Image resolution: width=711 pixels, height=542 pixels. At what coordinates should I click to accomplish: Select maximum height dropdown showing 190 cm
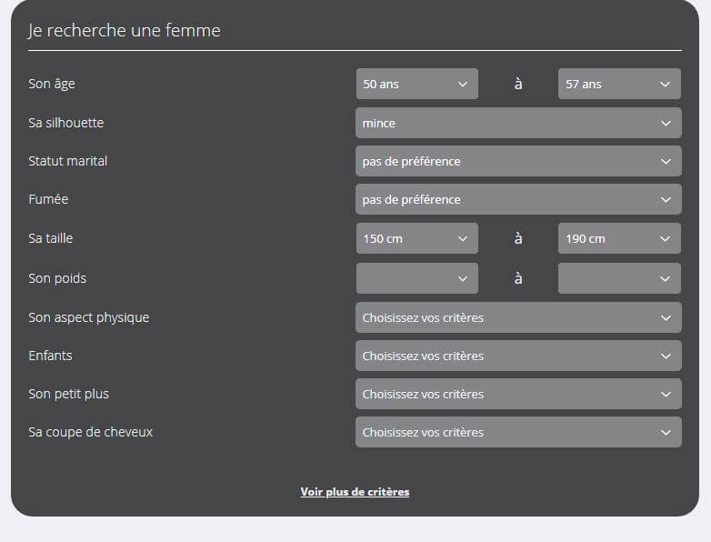point(618,238)
